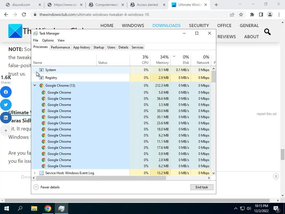Viewport: 285px width, 214px height.
Task: Switch to the Performance tab
Action: tap(60, 47)
